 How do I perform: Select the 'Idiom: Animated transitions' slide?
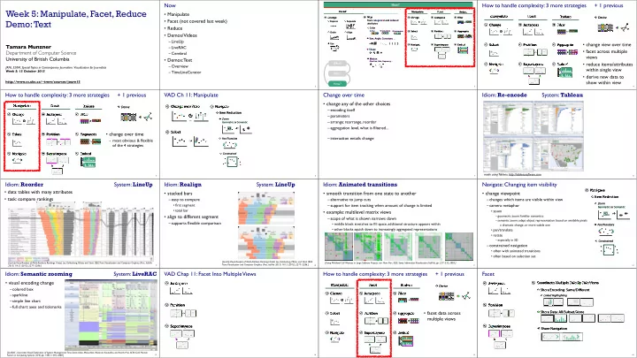pos(398,224)
